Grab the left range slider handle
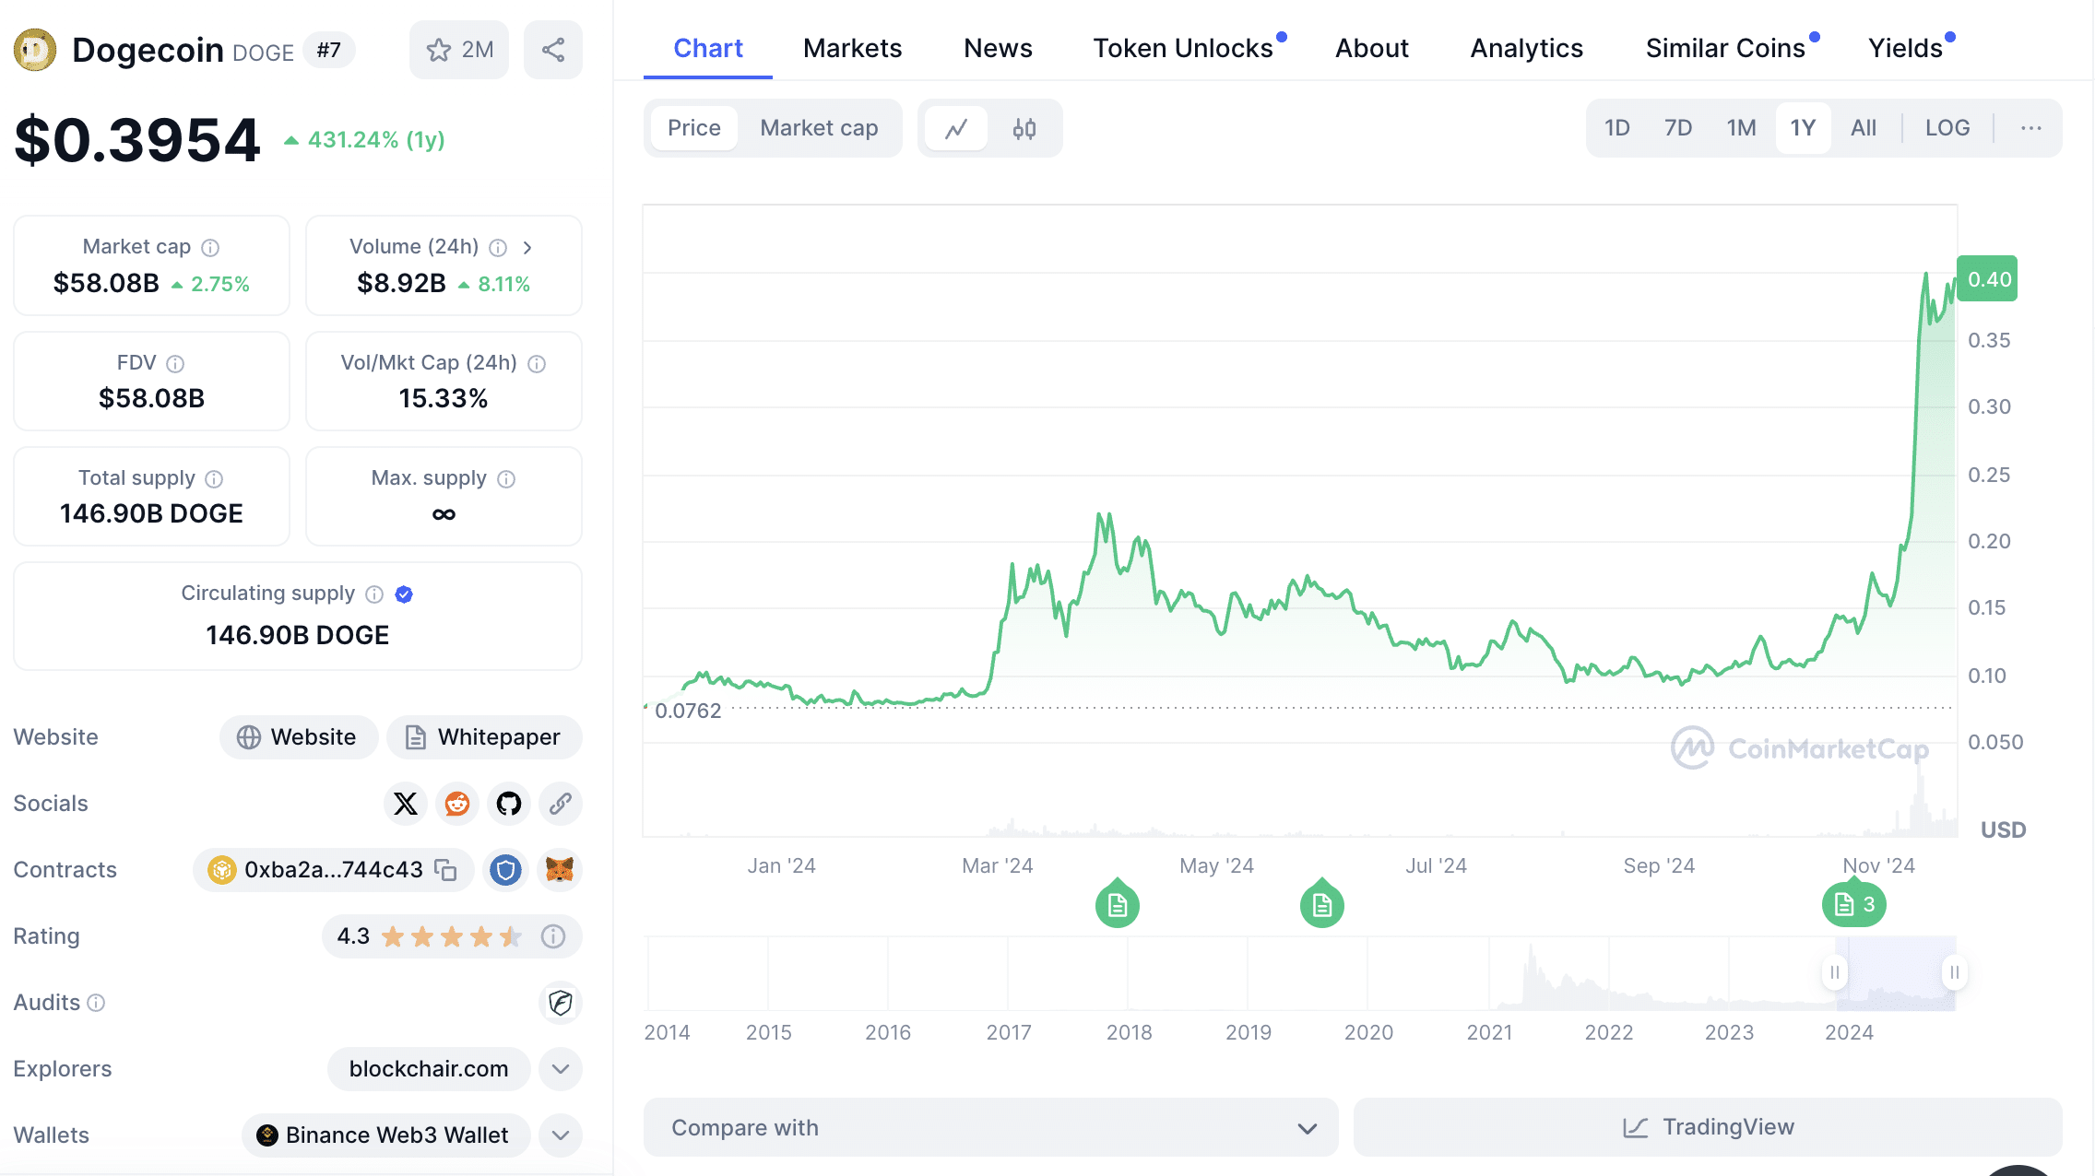This screenshot has height=1176, width=2095. pos(1835,972)
